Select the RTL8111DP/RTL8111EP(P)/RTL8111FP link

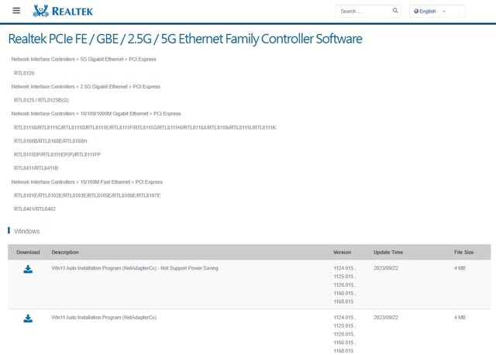pyautogui.click(x=57, y=154)
